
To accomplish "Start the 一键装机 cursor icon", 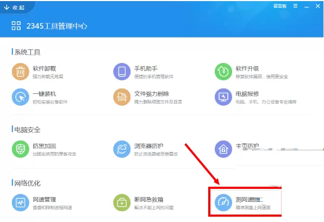I will click(x=20, y=97).
